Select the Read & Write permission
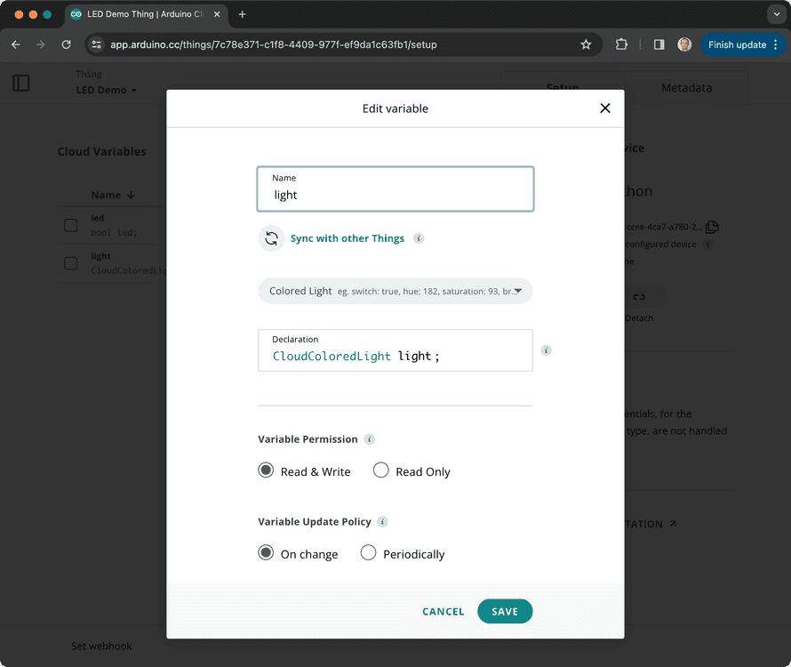The image size is (791, 667). pyautogui.click(x=266, y=470)
